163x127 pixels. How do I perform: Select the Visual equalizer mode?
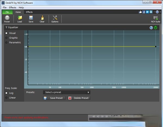click(6, 33)
